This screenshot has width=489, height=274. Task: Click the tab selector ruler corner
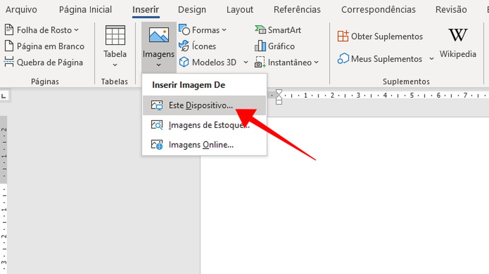3,95
